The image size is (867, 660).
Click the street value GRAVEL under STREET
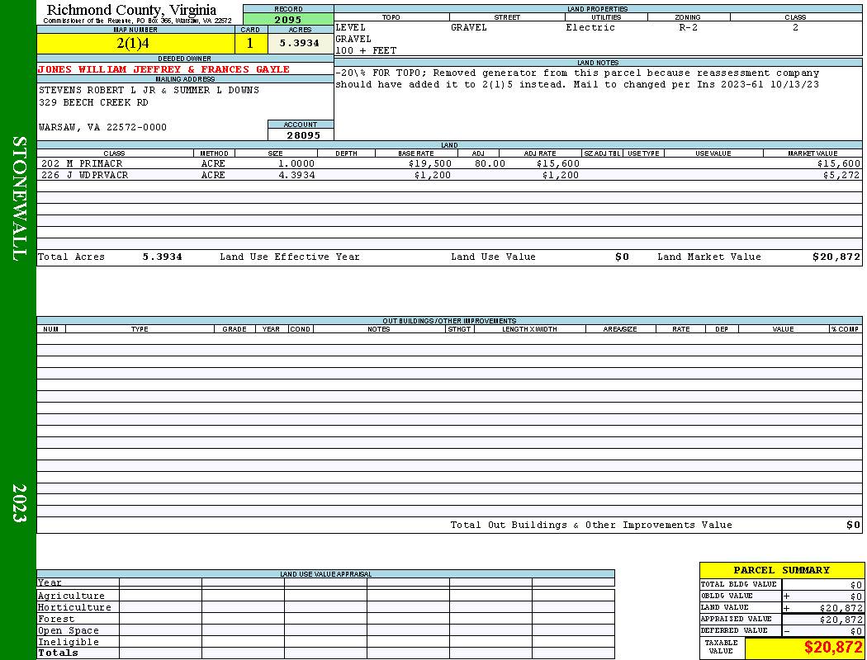[469, 27]
